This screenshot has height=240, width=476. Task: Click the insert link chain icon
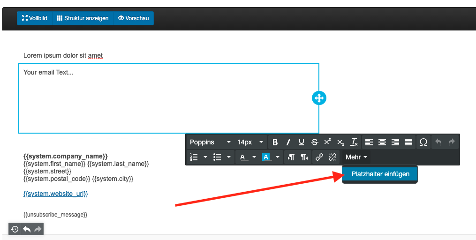pyautogui.click(x=319, y=157)
